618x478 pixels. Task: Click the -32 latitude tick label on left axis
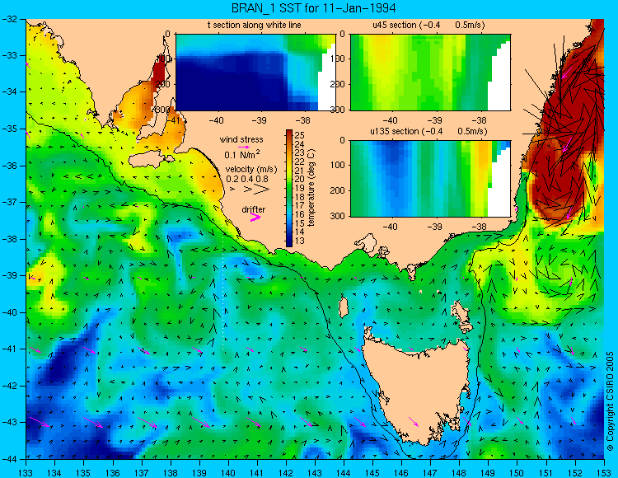11,18
